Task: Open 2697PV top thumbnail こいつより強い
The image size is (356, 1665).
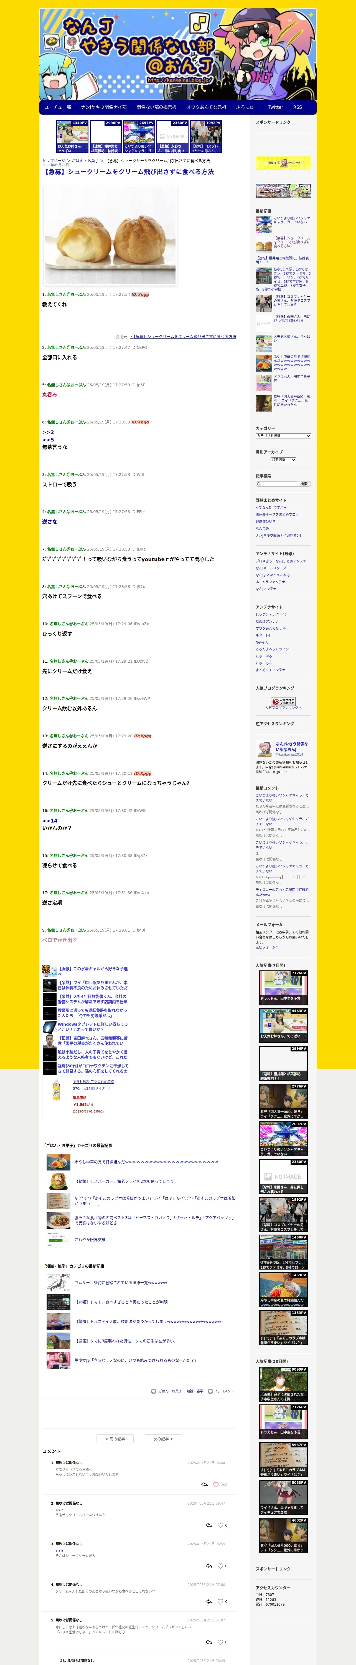Action: 139,136
